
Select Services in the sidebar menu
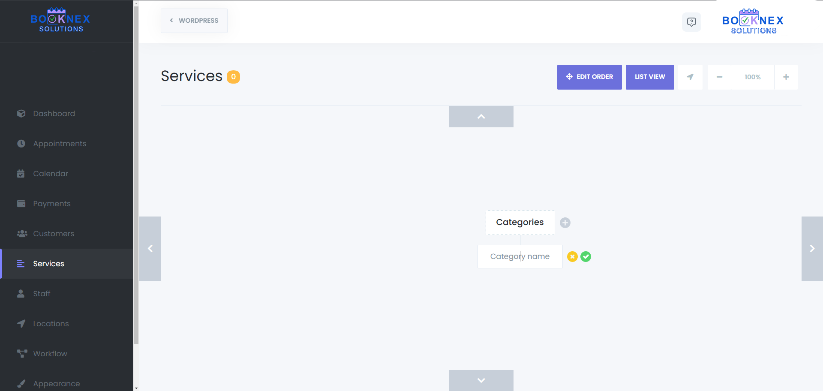pyautogui.click(x=48, y=263)
